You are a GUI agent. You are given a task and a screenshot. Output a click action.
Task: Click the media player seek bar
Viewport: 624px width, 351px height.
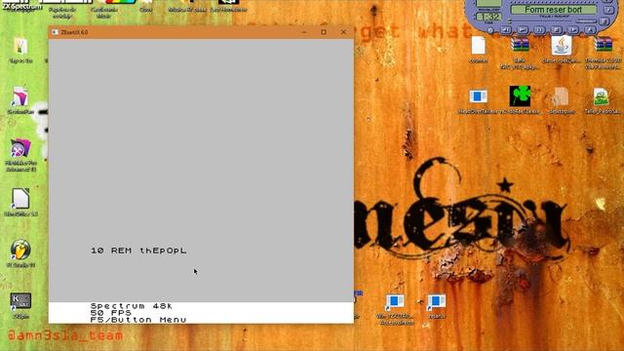coord(540,21)
